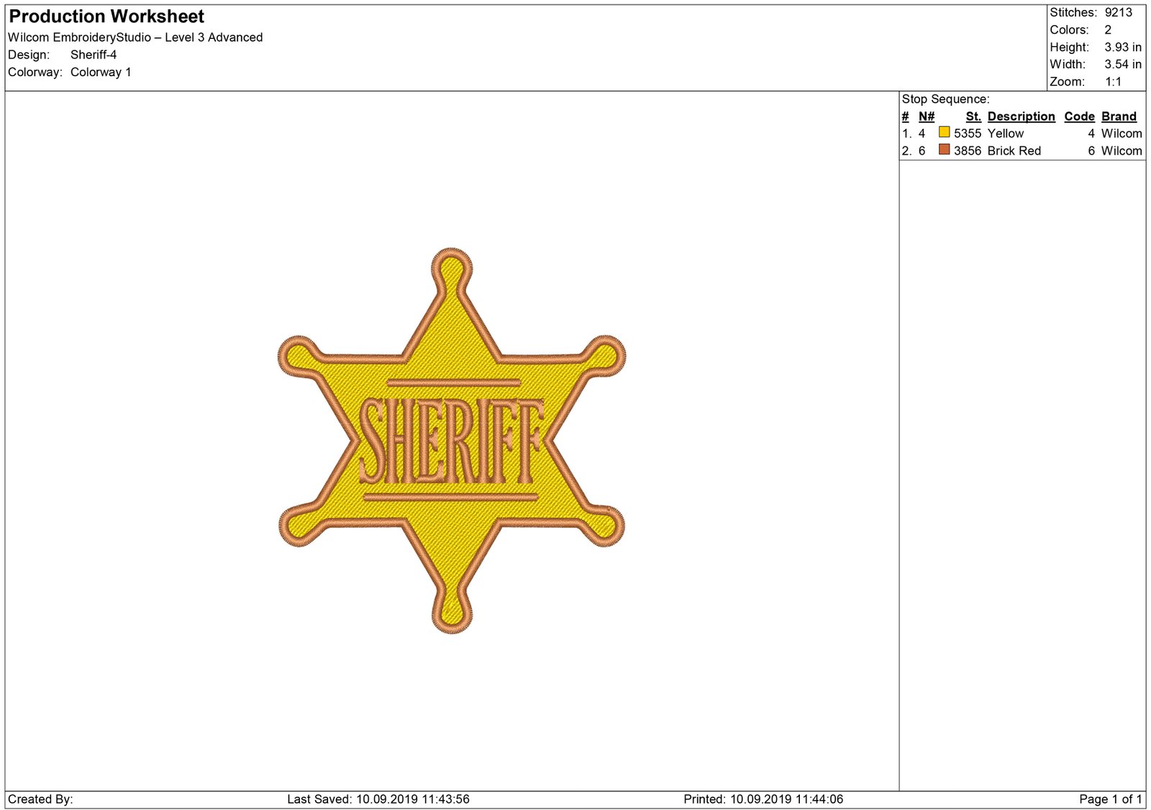Image resolution: width=1151 pixels, height=810 pixels.
Task: Click the Yellow thread color swatch
Action: coord(944,132)
